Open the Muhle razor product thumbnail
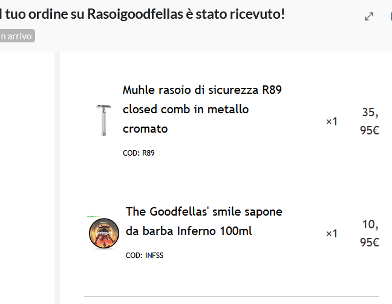The height and width of the screenshot is (304, 392). (103, 120)
